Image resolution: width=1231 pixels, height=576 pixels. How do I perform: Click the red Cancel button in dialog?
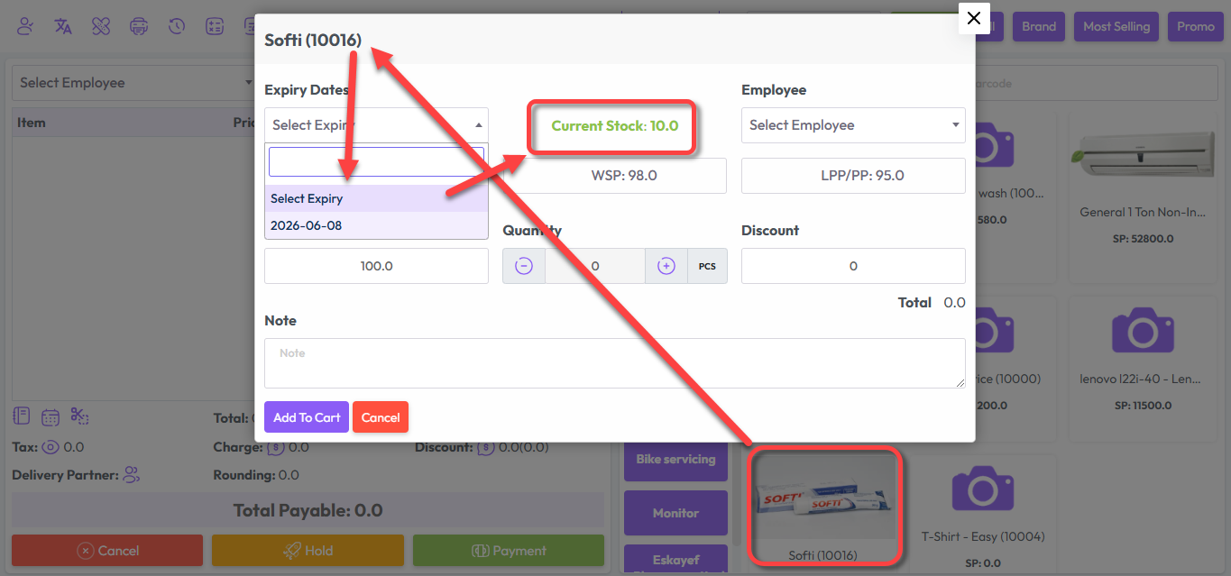381,417
